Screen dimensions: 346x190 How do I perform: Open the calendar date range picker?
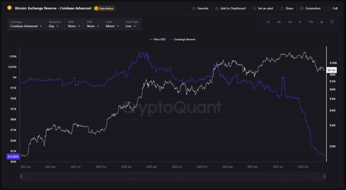click(332, 22)
